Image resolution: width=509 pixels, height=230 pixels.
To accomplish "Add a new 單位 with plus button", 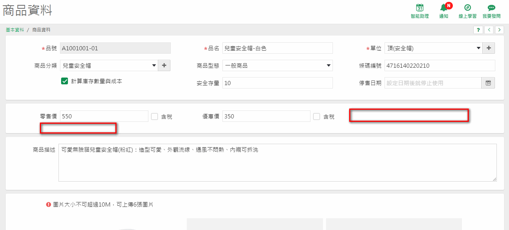I will (489, 48).
